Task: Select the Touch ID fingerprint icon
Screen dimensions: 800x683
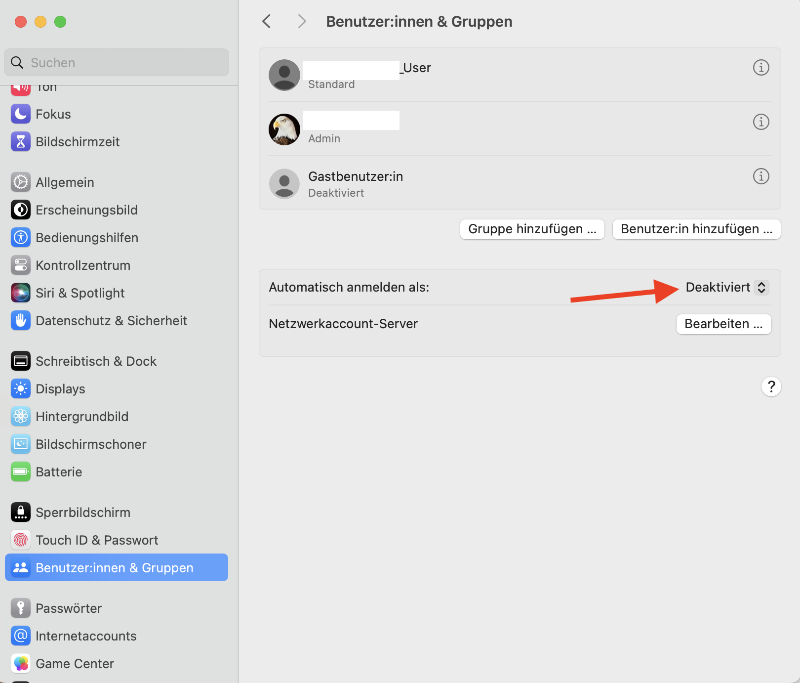Action: click(x=21, y=540)
